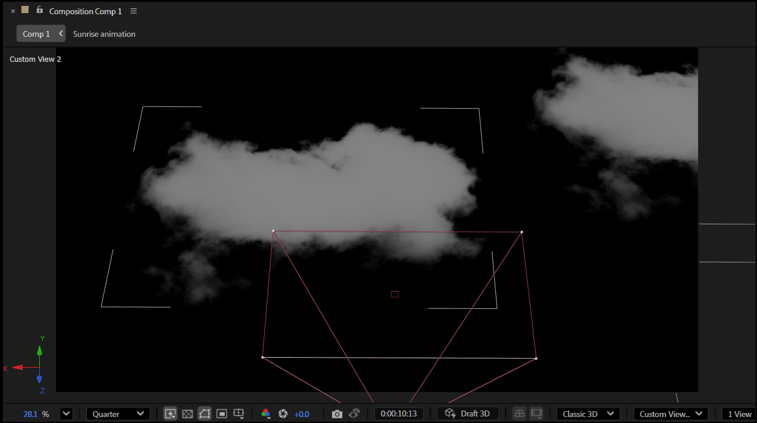The image size is (757, 423).
Task: Click the +0.0 exposure value
Action: (301, 414)
